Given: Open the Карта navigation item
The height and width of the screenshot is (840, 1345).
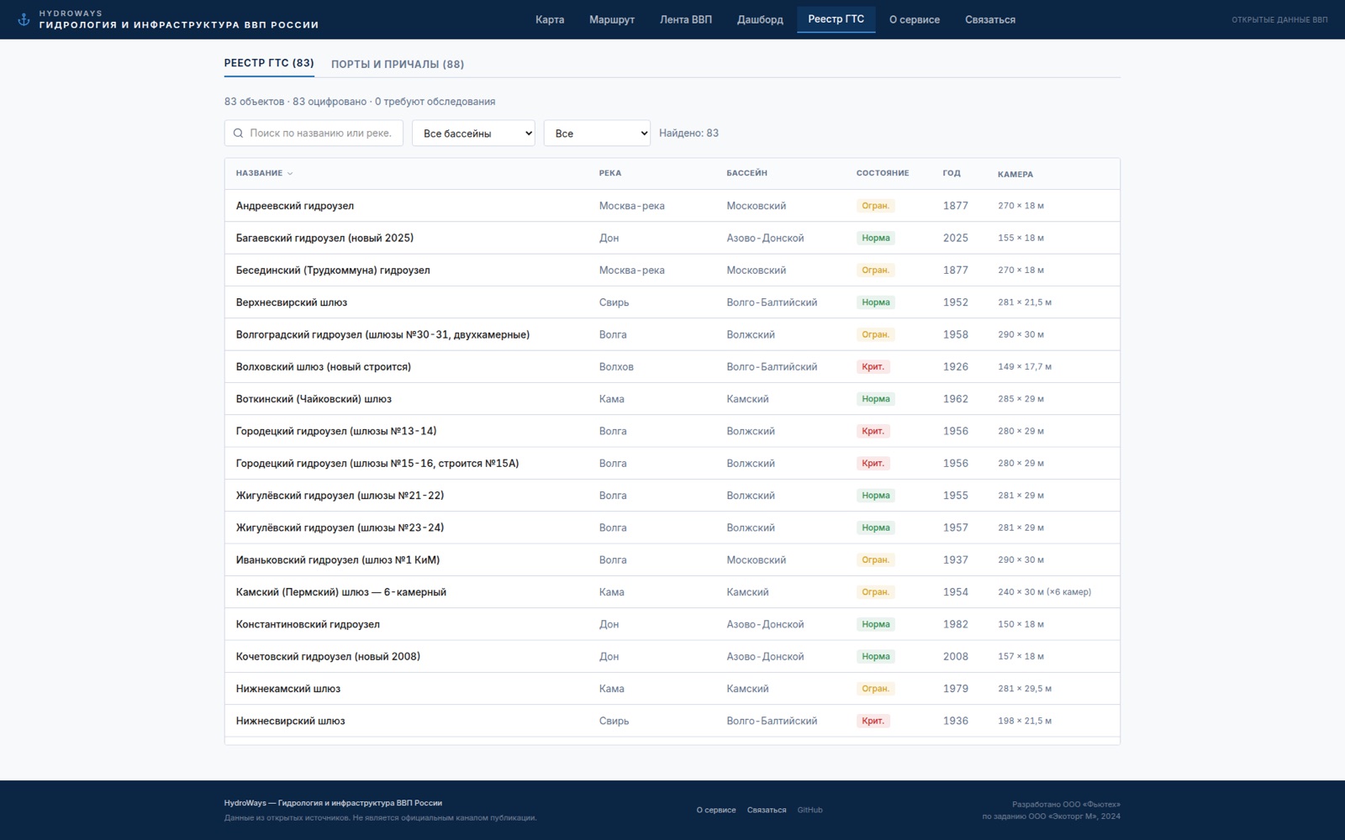Looking at the screenshot, I should (x=550, y=19).
